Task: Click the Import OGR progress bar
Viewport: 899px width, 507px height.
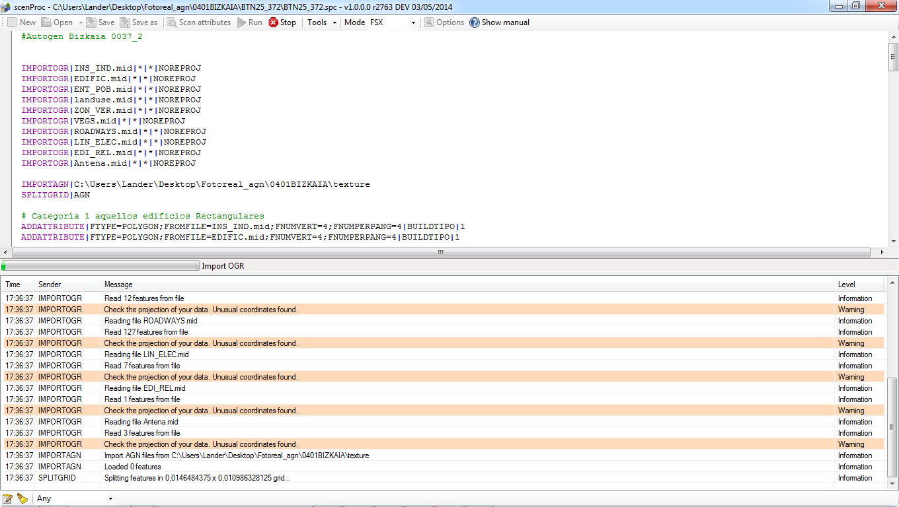Action: (x=100, y=266)
